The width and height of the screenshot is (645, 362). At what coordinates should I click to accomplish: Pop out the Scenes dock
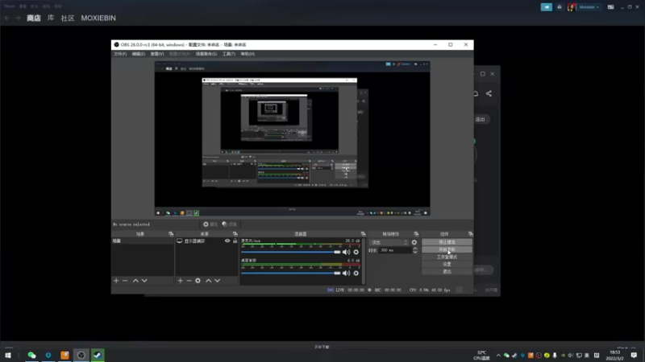click(171, 234)
